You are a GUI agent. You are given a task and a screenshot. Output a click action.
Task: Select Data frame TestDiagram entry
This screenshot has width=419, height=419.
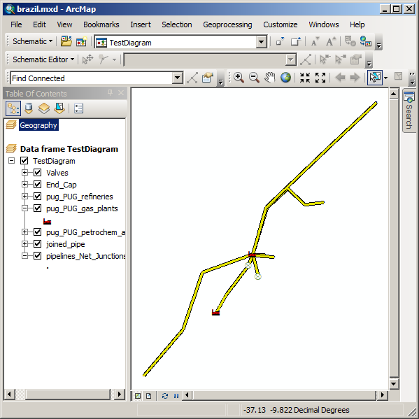[x=69, y=149]
